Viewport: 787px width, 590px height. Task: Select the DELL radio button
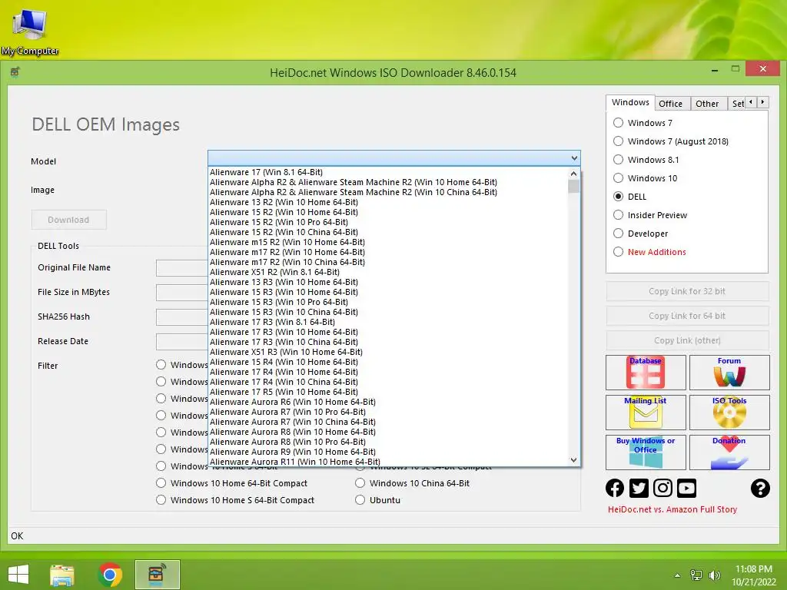(x=619, y=197)
